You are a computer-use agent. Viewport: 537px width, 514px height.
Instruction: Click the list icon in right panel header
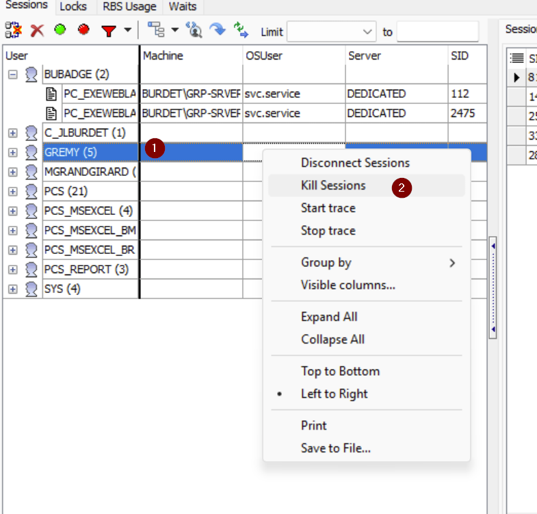click(516, 58)
